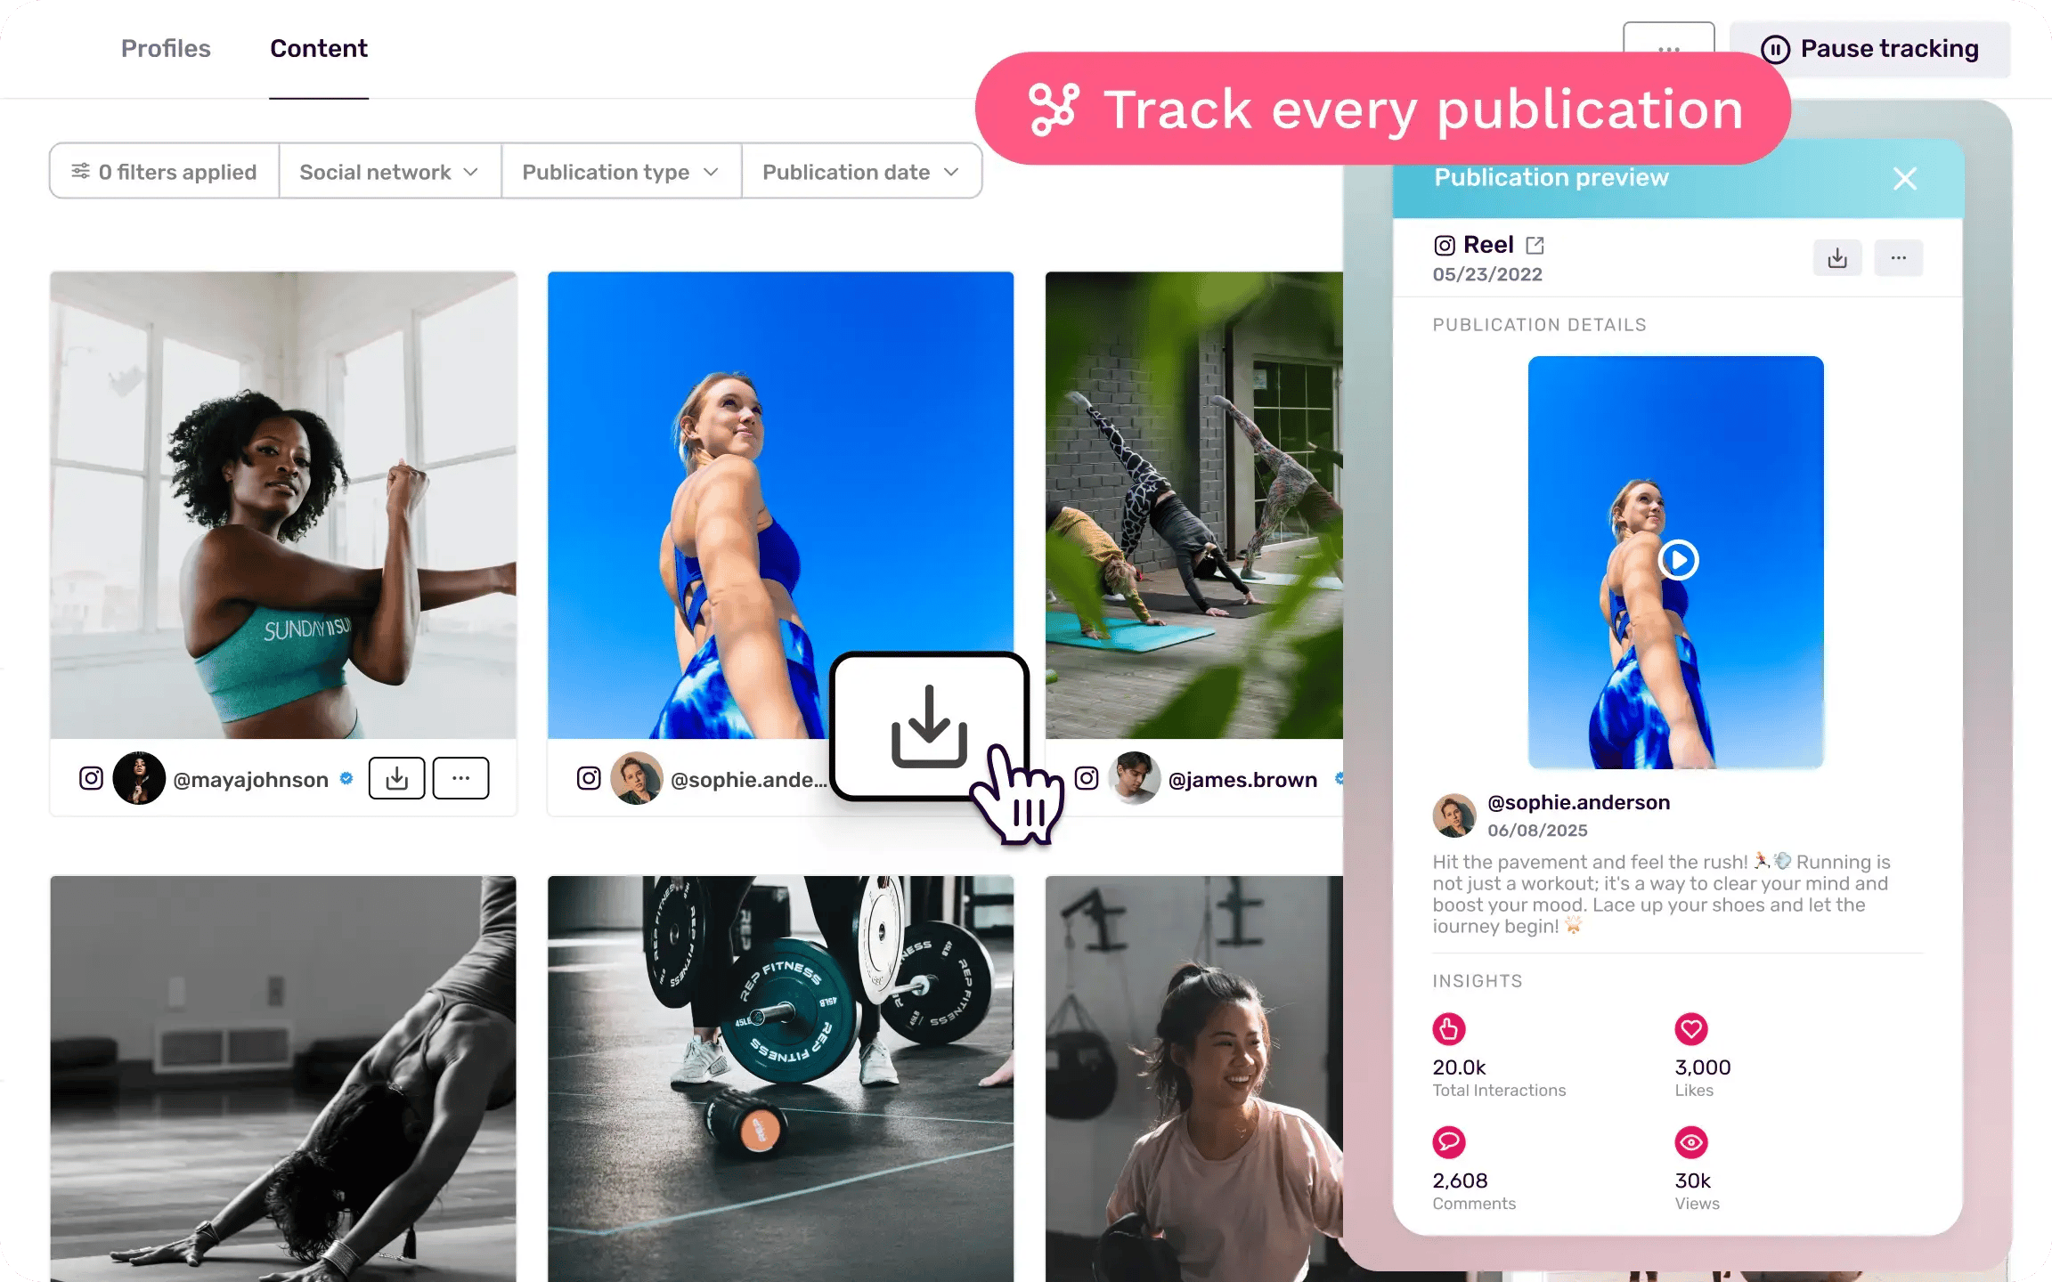2052x1282 pixels.
Task: Click the large download icon button
Action: point(929,726)
